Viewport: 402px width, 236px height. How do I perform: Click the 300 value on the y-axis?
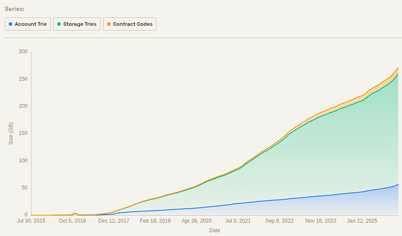pyautogui.click(x=23, y=52)
